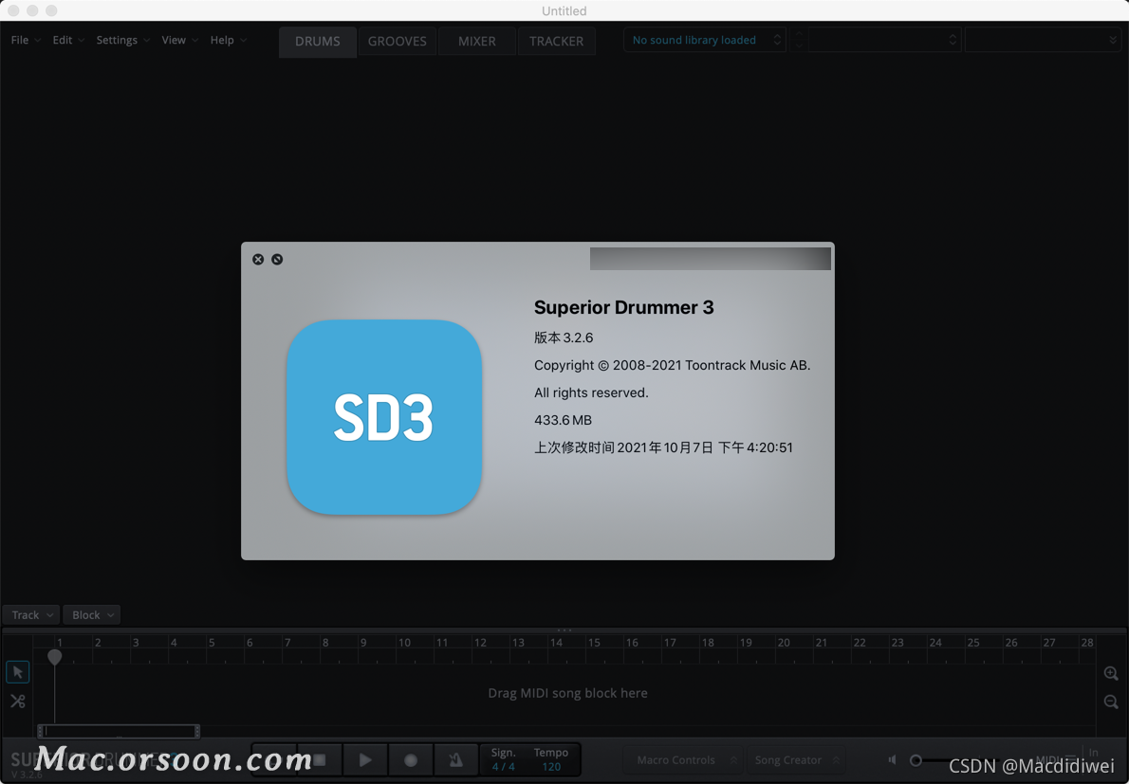Click the 'All rights reserved.' text
The height and width of the screenshot is (784, 1129).
tap(591, 392)
